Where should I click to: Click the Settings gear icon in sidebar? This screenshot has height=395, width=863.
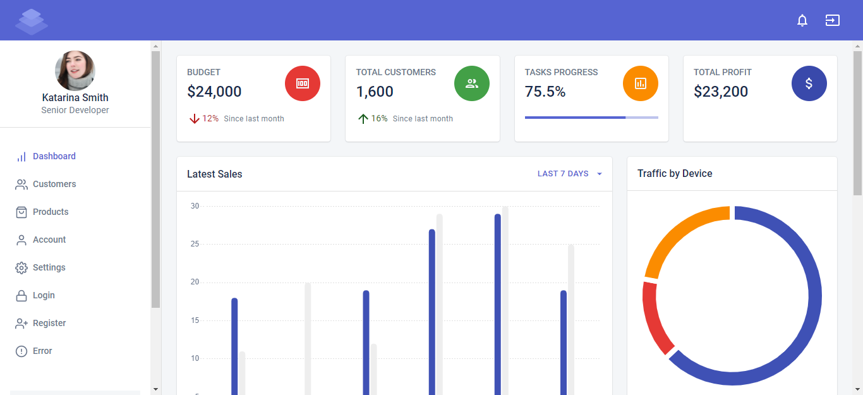point(21,267)
